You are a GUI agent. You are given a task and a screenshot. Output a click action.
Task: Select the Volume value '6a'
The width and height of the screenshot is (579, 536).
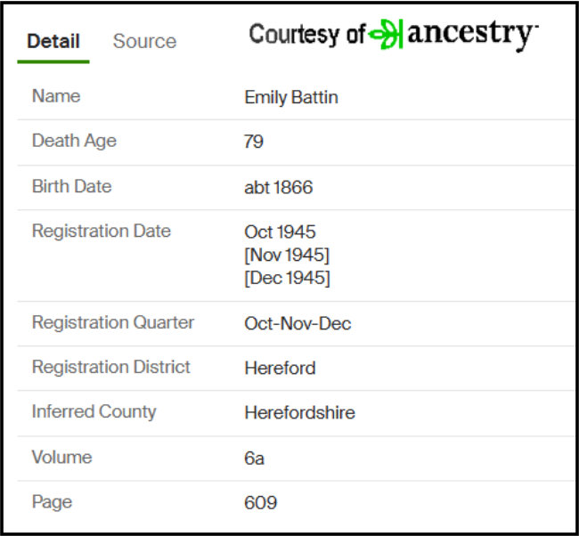click(255, 458)
